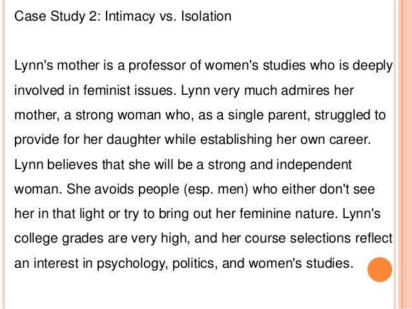The image size is (412, 309).
Task: Click the word 'establishing'
Action: point(236,140)
